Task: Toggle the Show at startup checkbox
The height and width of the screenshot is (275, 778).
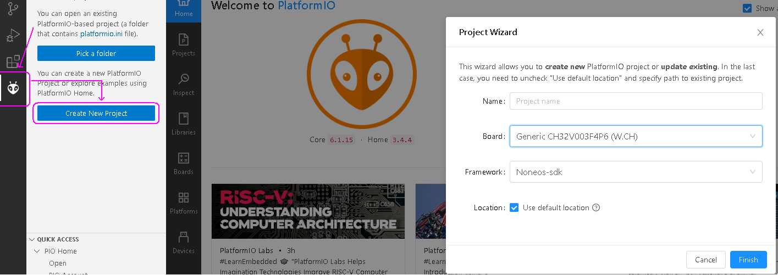Action: pos(747,8)
